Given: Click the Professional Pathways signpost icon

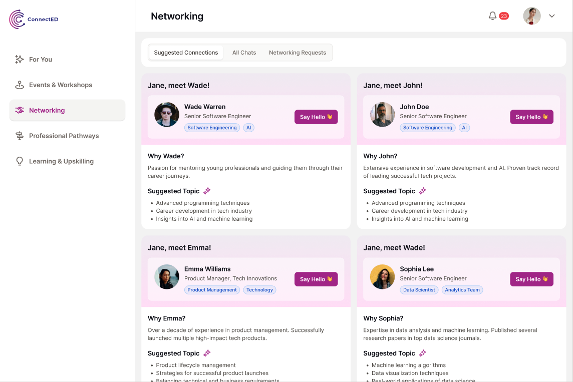Looking at the screenshot, I should (x=20, y=136).
